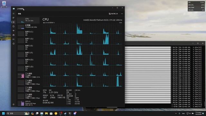
Task: Open the Services page icon
Action: pyautogui.click(x=14, y=43)
